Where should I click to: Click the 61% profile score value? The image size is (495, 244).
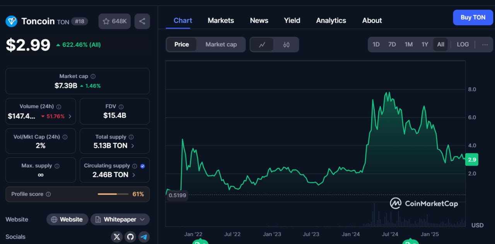point(138,194)
